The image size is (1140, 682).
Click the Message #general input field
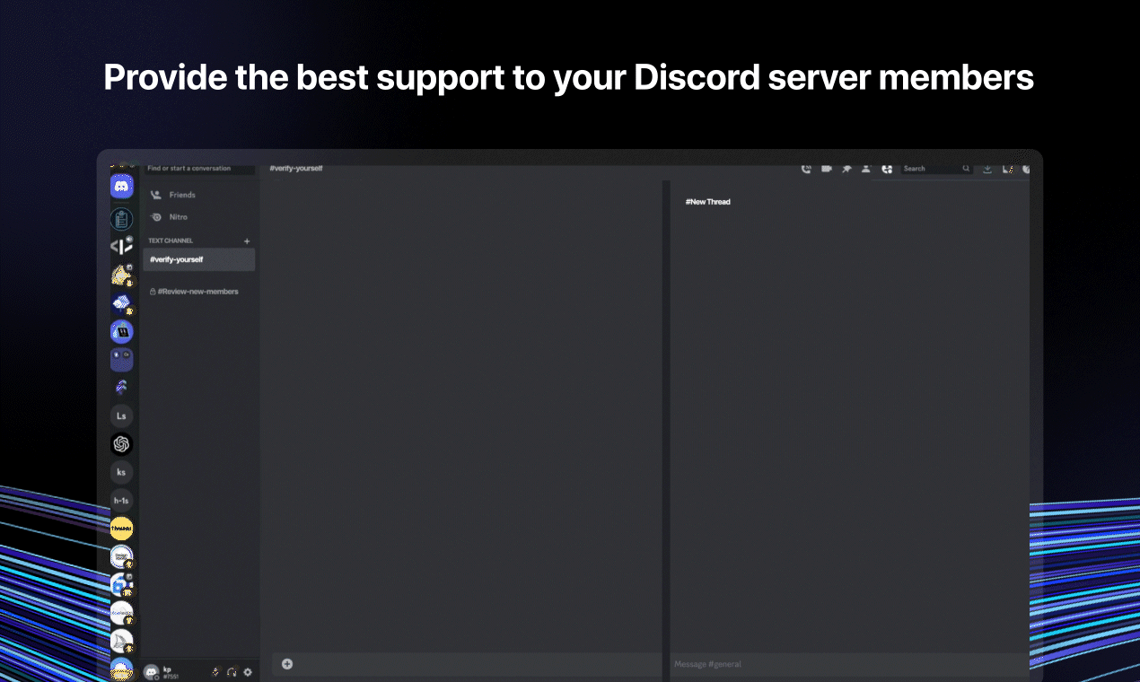pyautogui.click(x=848, y=664)
